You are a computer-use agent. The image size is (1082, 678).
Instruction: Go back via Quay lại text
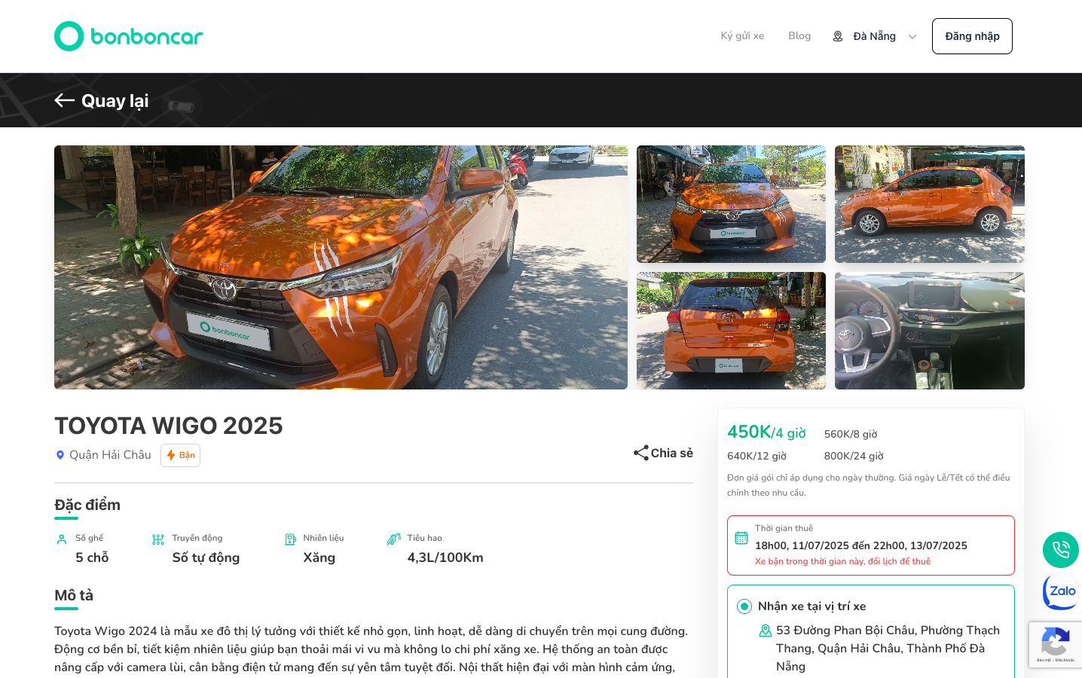coord(115,101)
